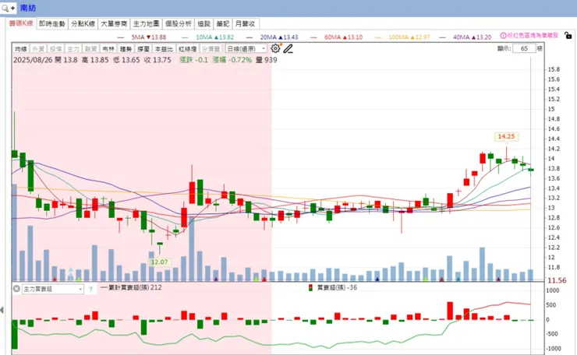
Task: Toggle the 外資 overlay button
Action: [x=38, y=49]
